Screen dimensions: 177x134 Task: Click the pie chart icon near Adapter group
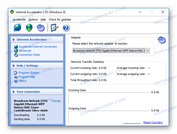[x=162, y=40]
